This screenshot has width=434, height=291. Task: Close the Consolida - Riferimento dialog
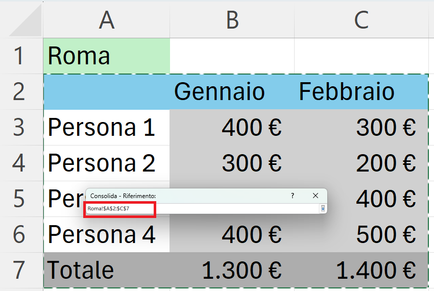click(315, 196)
